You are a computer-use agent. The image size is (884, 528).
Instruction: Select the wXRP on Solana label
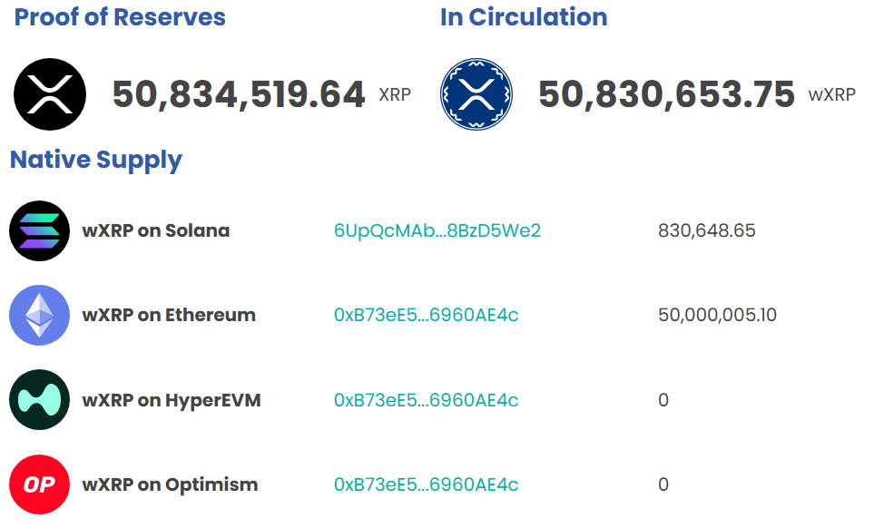(156, 230)
